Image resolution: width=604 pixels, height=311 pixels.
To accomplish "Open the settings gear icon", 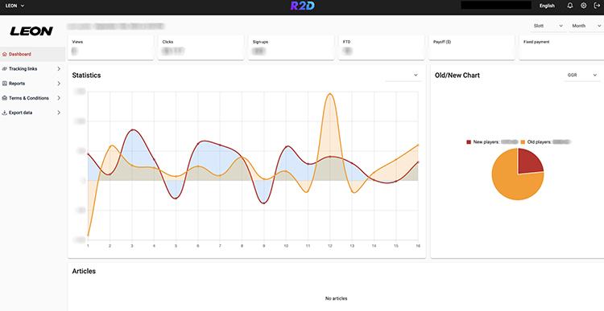I will pyautogui.click(x=584, y=6).
